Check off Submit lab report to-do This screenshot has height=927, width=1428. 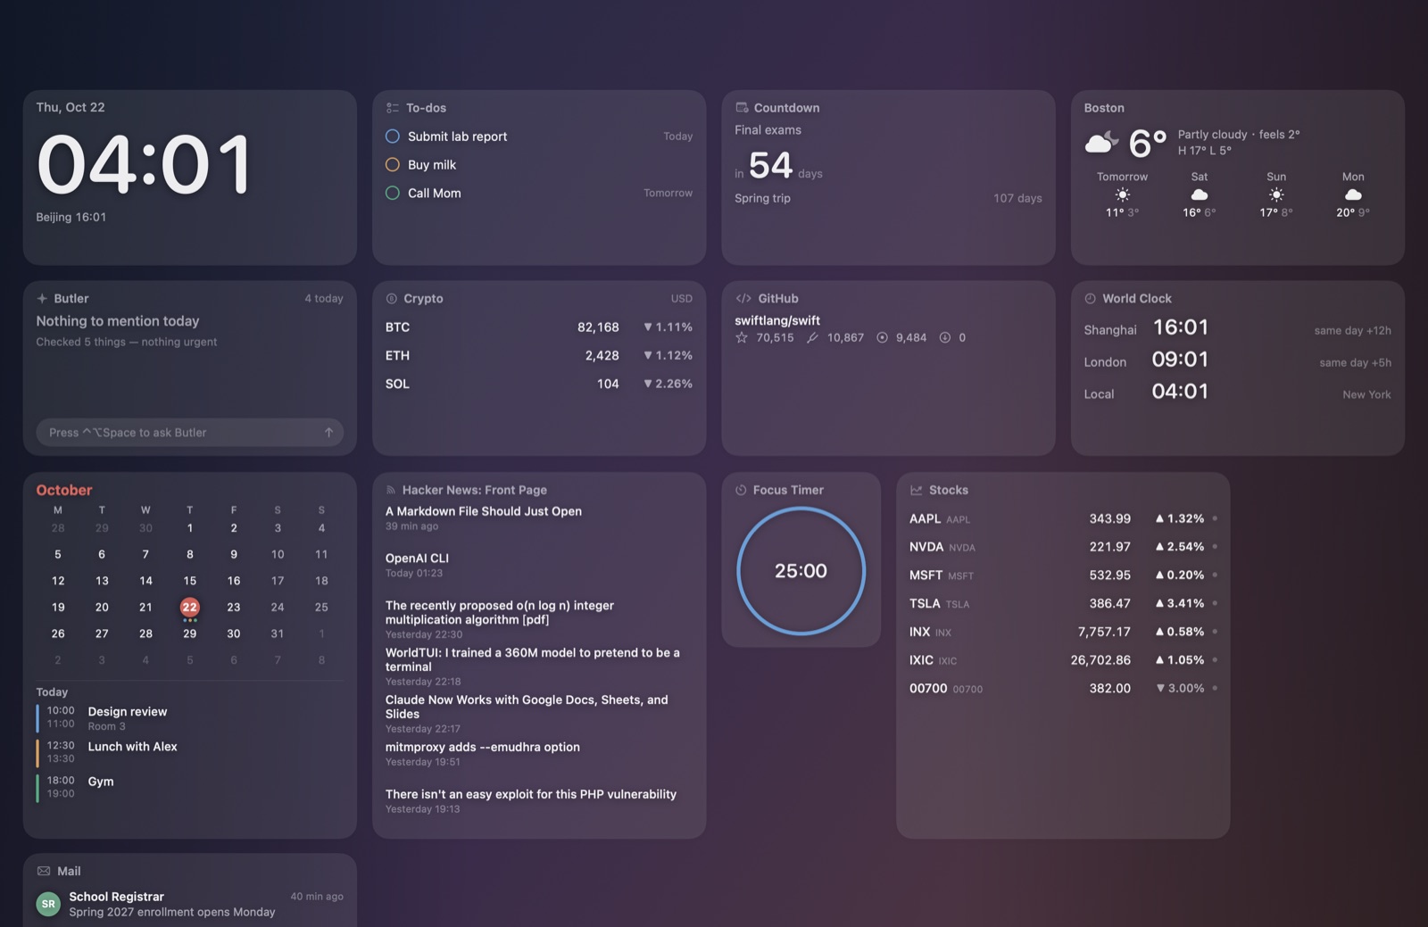tap(393, 137)
